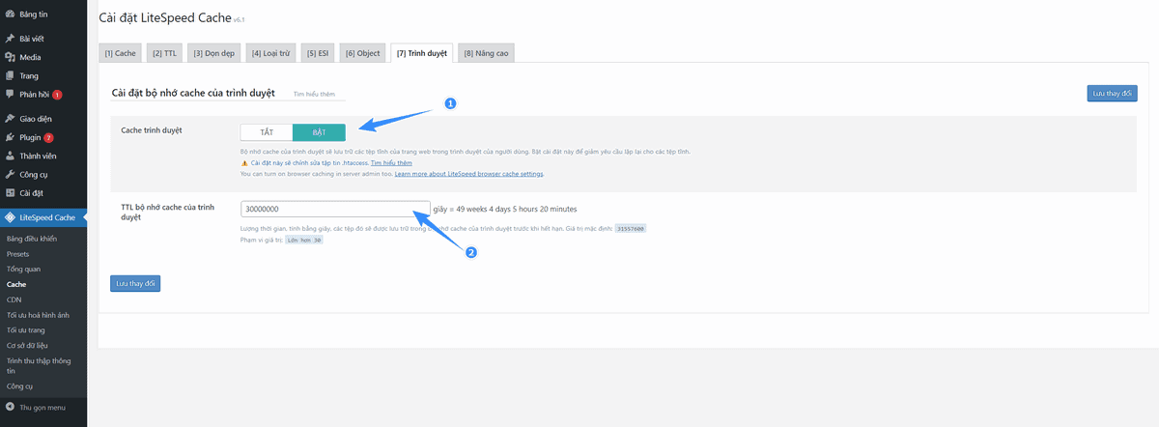
Task: Click top-right Lưu thay đổi button
Action: 1112,94
